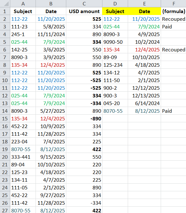Click the USD amount header cell
The height and width of the screenshot is (213, 186).
[x=84, y=11]
